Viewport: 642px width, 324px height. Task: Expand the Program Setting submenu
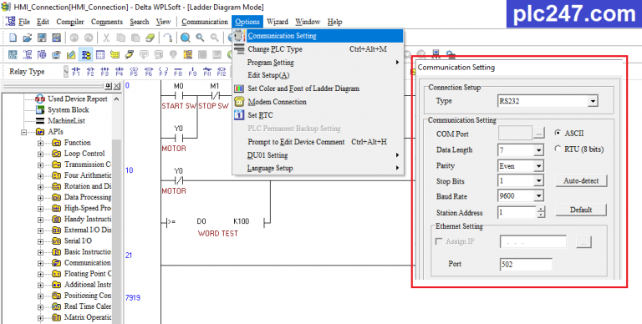(x=318, y=62)
